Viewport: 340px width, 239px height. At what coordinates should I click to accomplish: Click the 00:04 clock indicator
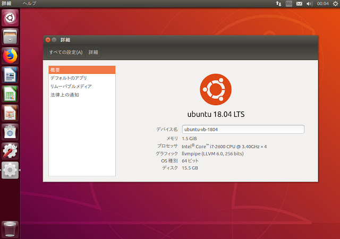coord(322,4)
